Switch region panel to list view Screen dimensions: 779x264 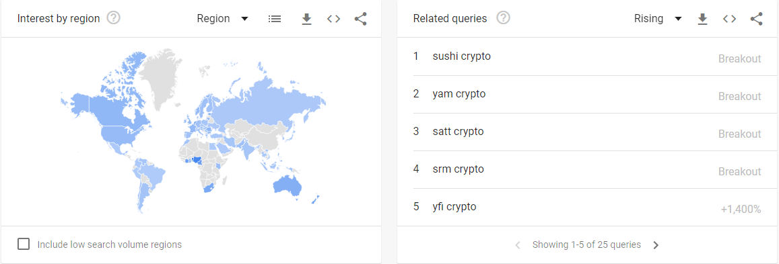[x=274, y=19]
